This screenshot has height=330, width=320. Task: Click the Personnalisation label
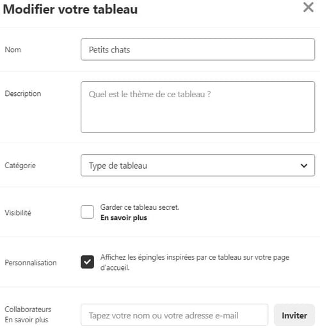[31, 263]
